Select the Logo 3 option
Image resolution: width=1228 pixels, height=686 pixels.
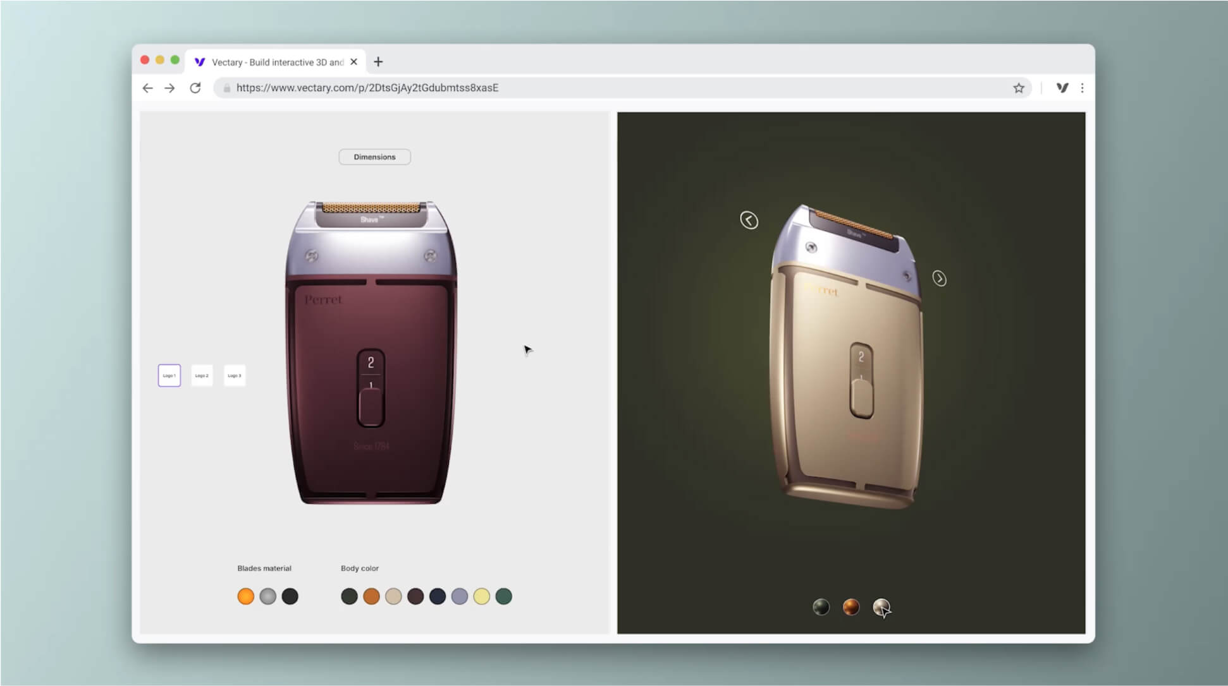click(235, 375)
